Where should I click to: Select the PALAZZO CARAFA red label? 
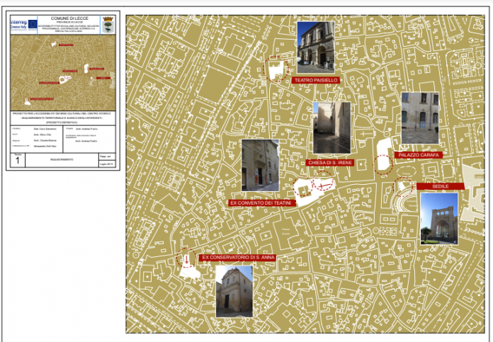point(419,155)
